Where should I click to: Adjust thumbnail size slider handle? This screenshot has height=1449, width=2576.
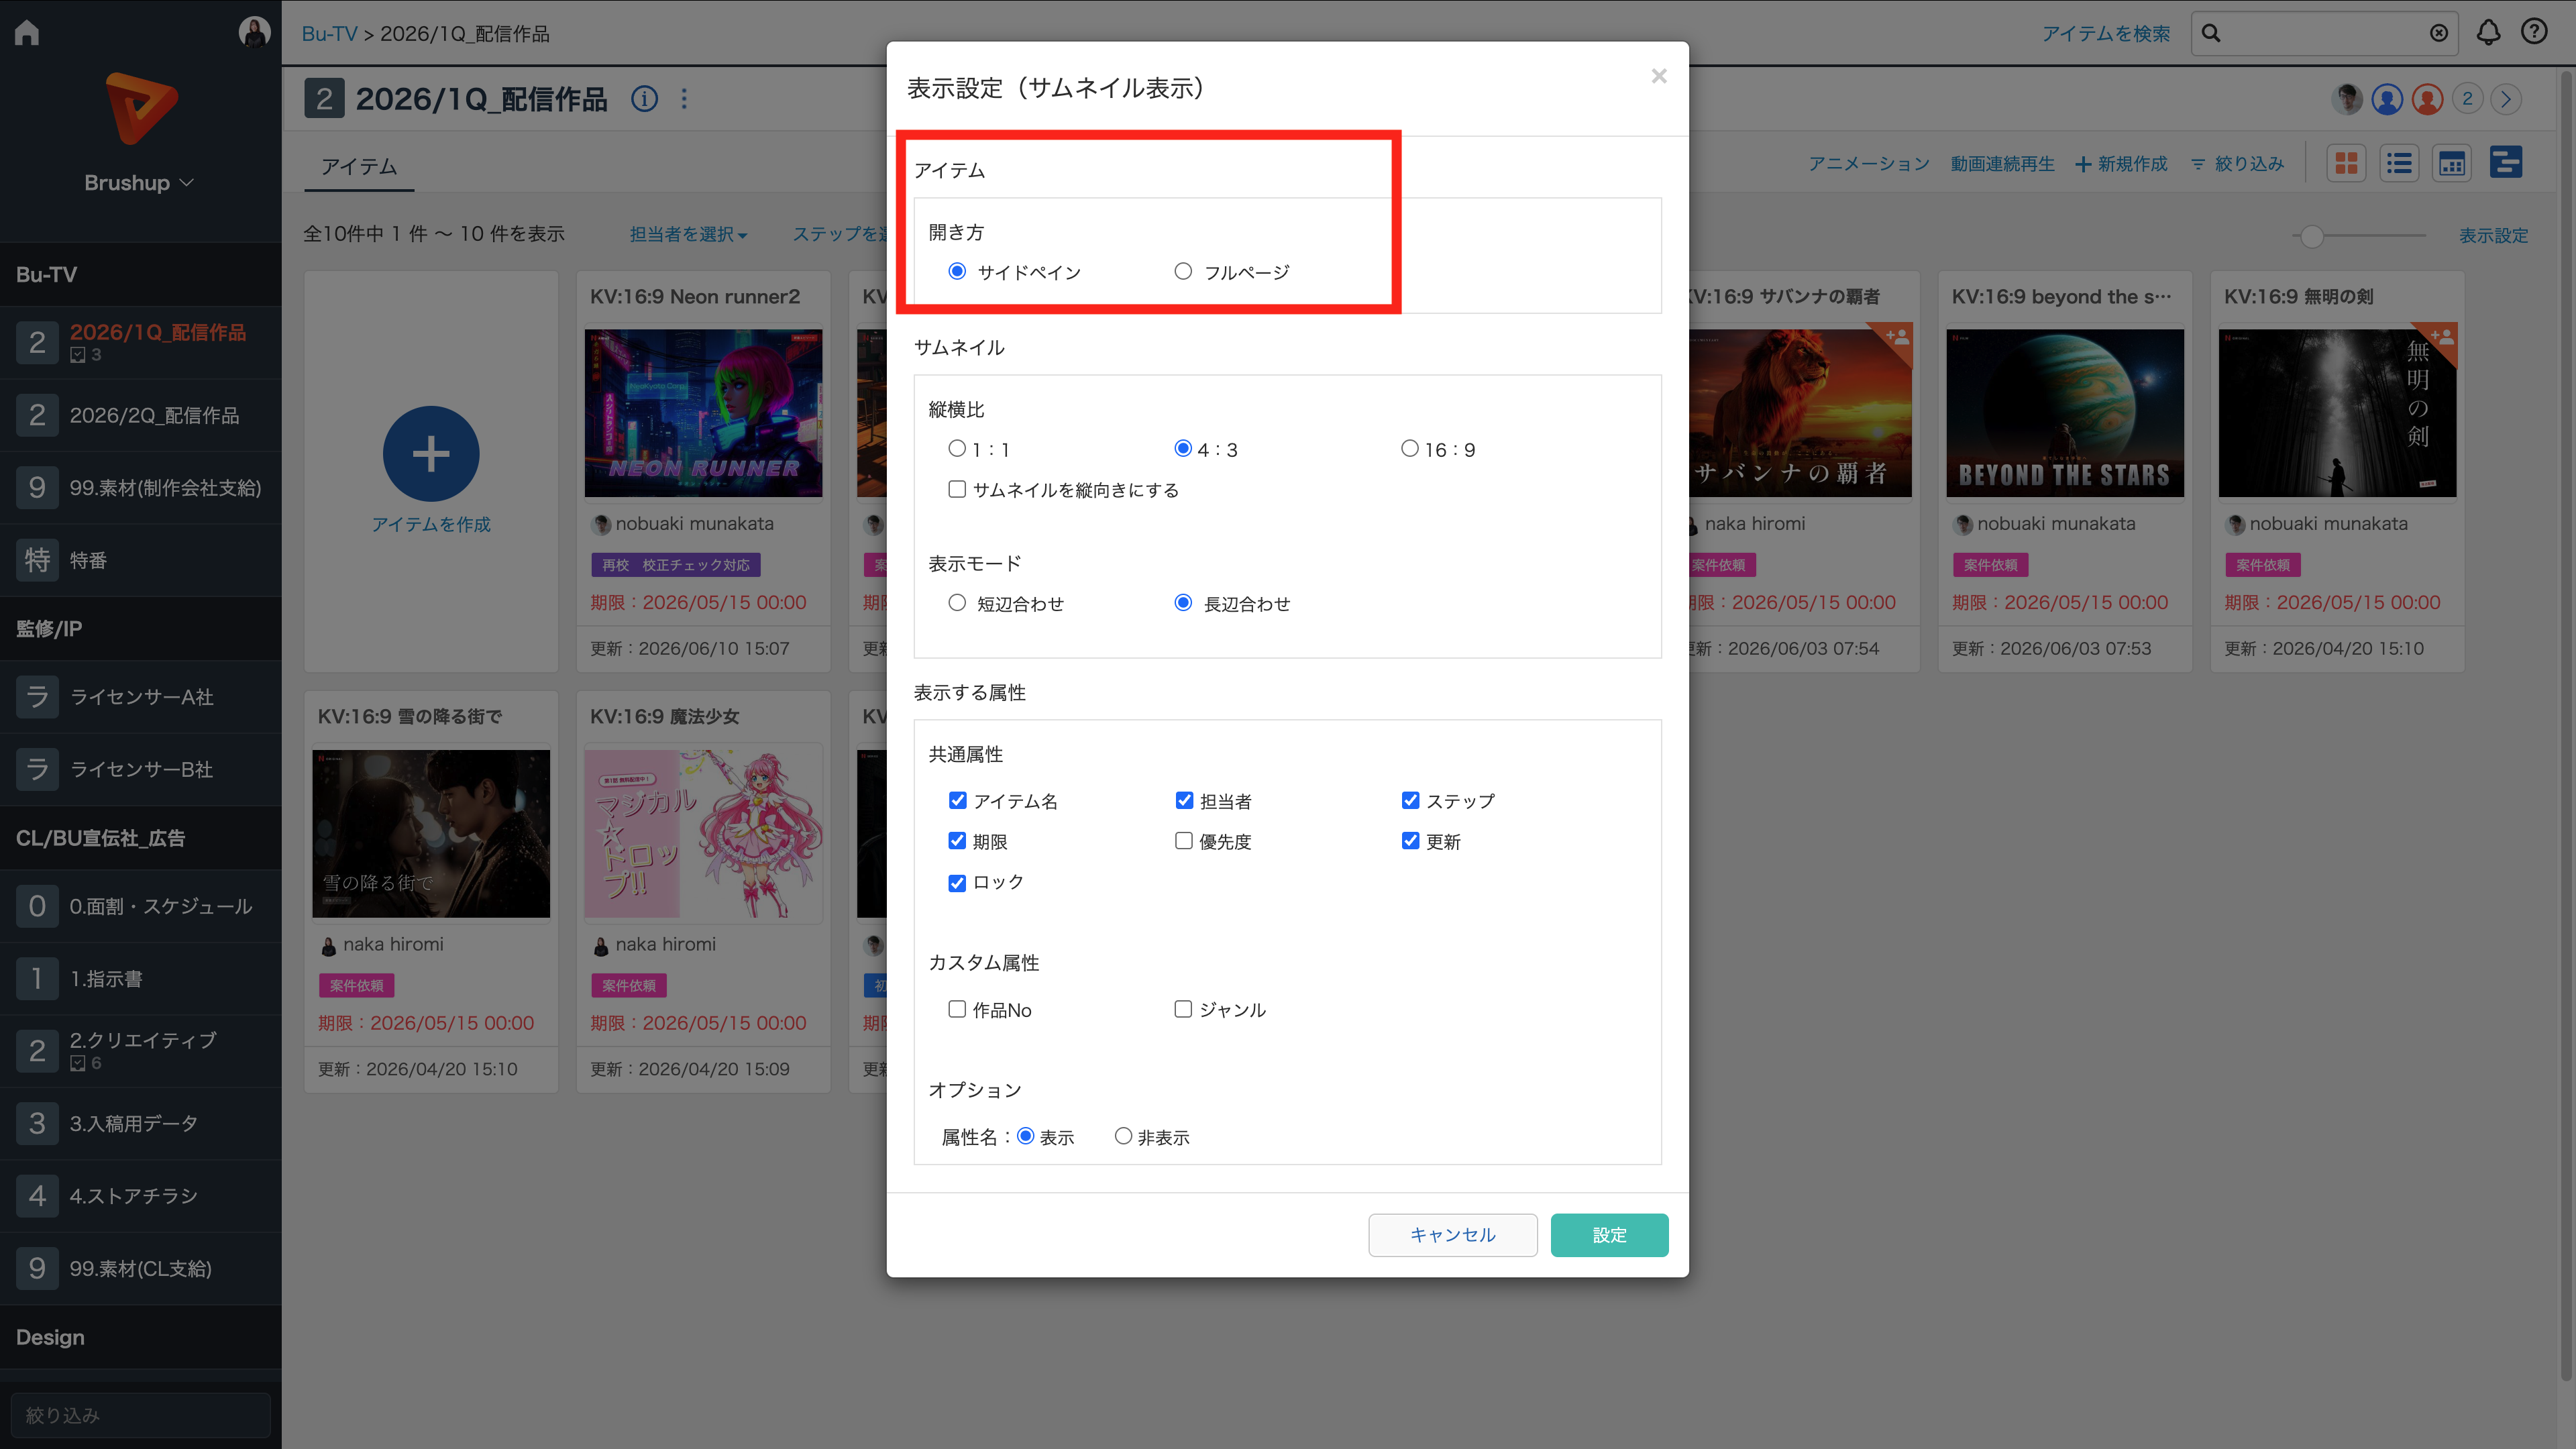point(2311,236)
